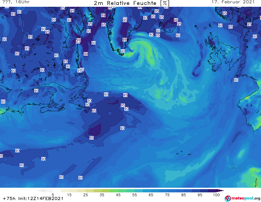The image size is (261, 202).
Task: Select the date "17. Februar 2021"
Action: tap(233, 2)
